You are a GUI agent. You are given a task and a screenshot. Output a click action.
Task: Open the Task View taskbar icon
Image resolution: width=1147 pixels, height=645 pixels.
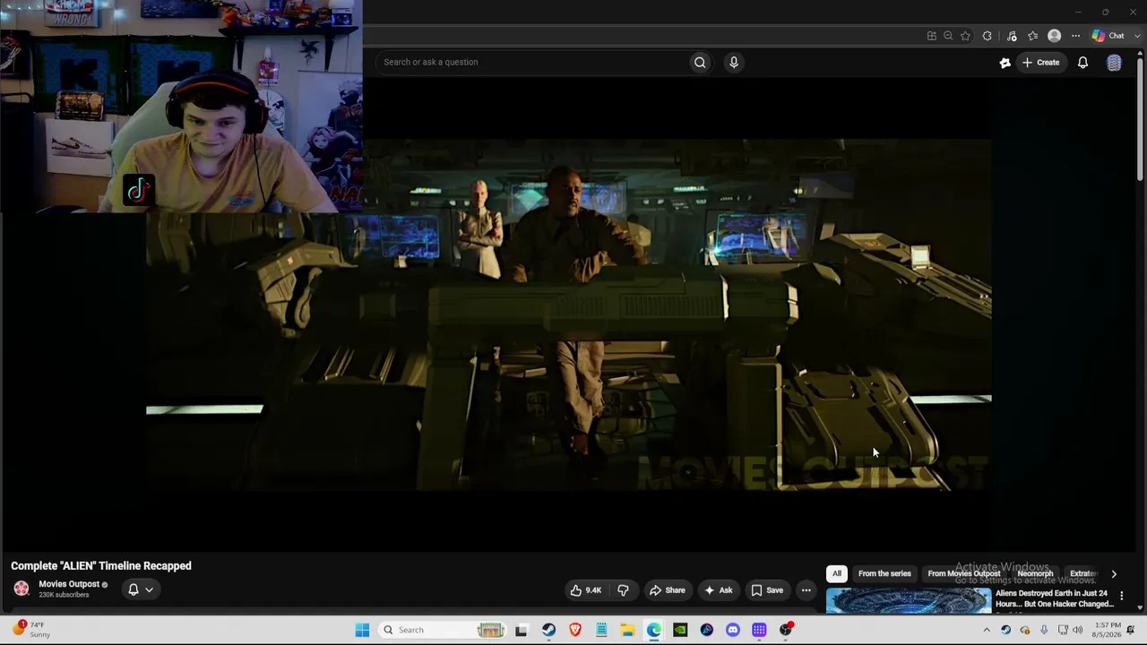click(x=522, y=630)
